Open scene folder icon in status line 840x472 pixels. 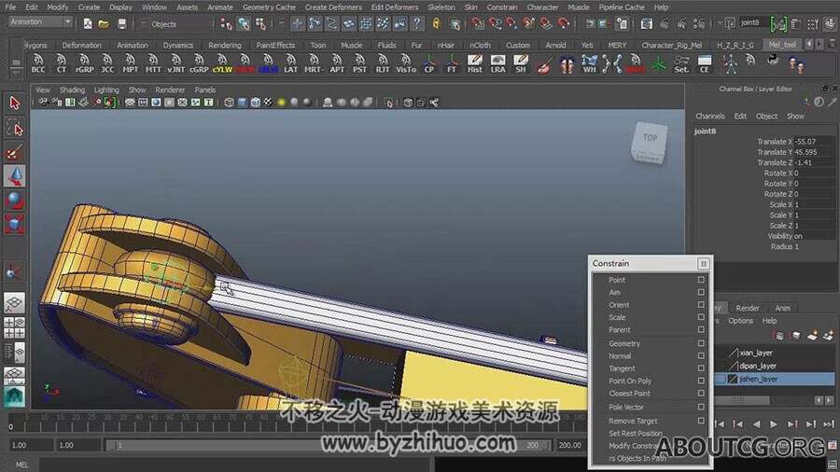coord(104,23)
